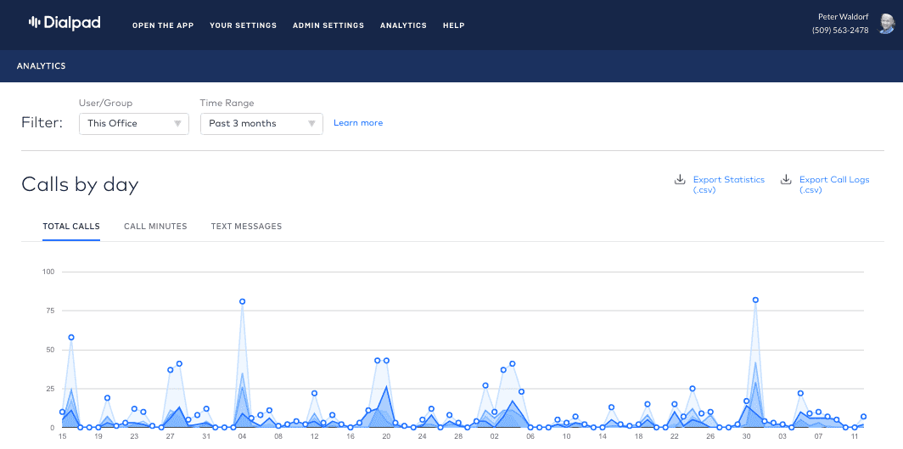
Task: Go to Your Settings in top navigation
Action: [243, 25]
